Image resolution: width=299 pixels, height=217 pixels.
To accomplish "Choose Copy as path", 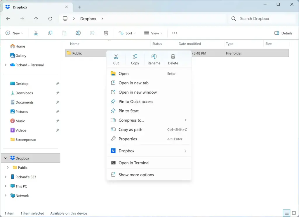I will (x=149, y=129).
